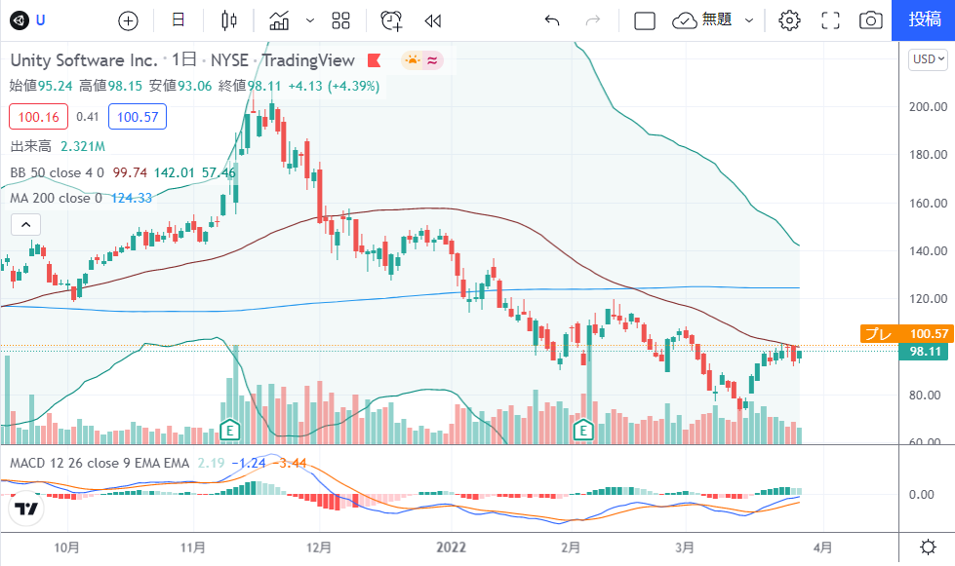Click the Unity Software Inc. title
955x566 pixels.
point(84,60)
